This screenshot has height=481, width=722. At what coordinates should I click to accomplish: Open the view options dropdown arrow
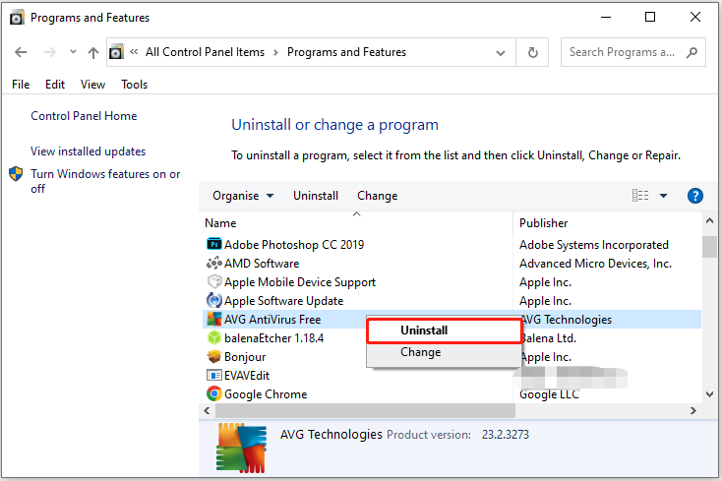pos(663,196)
